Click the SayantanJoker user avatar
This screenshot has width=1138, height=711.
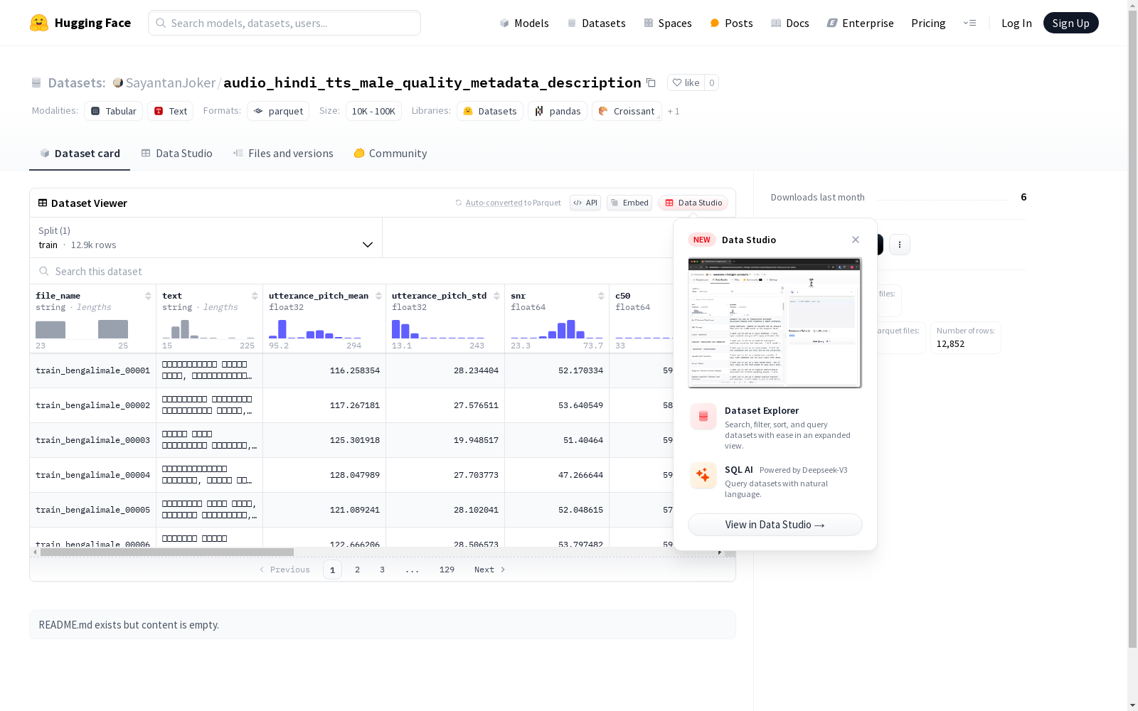[x=118, y=82]
